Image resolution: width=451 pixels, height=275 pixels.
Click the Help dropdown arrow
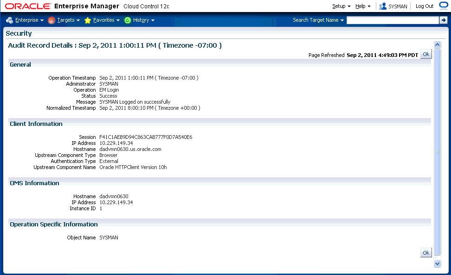click(369, 6)
